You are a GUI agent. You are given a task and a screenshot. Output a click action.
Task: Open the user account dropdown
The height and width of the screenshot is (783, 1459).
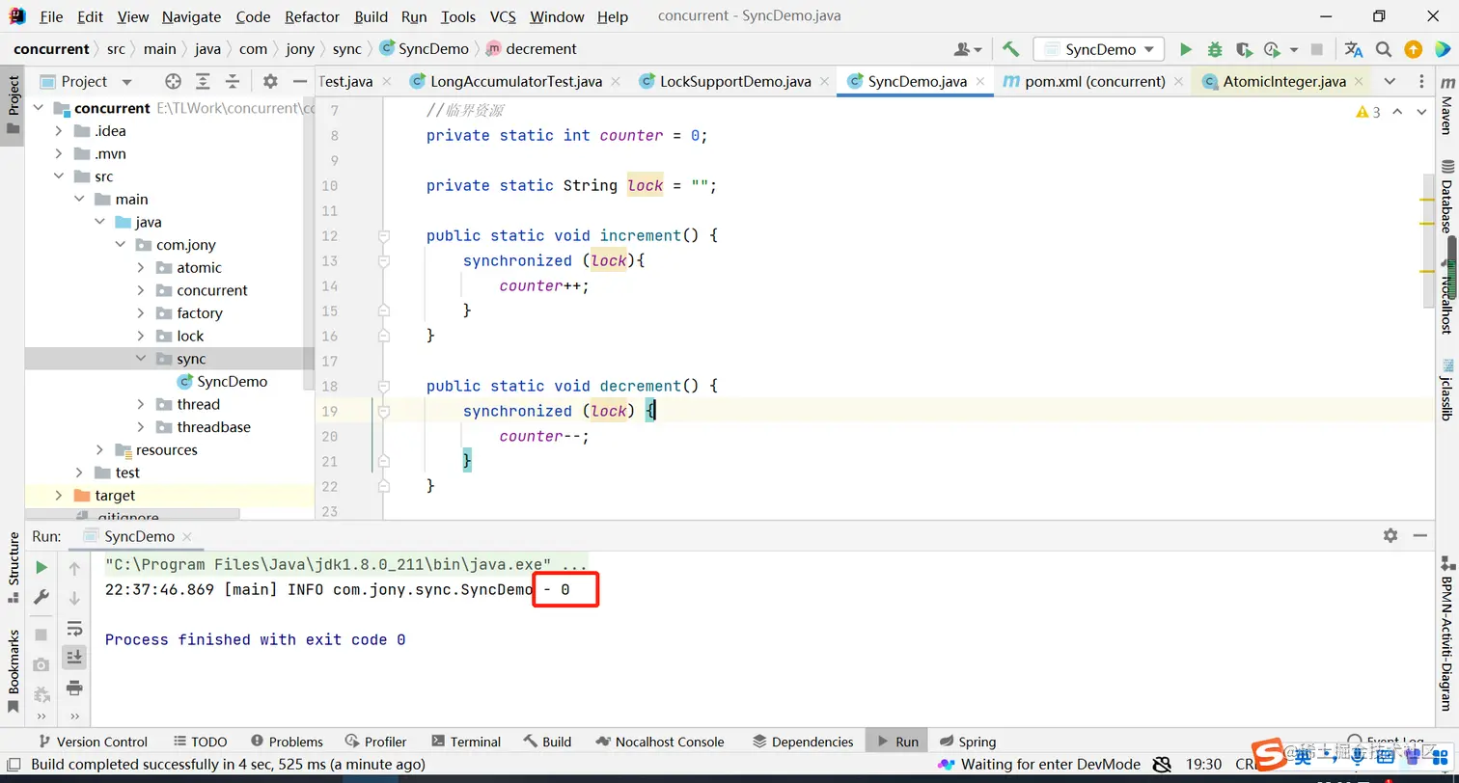tap(968, 49)
